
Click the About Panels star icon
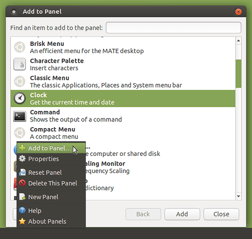click(22, 221)
